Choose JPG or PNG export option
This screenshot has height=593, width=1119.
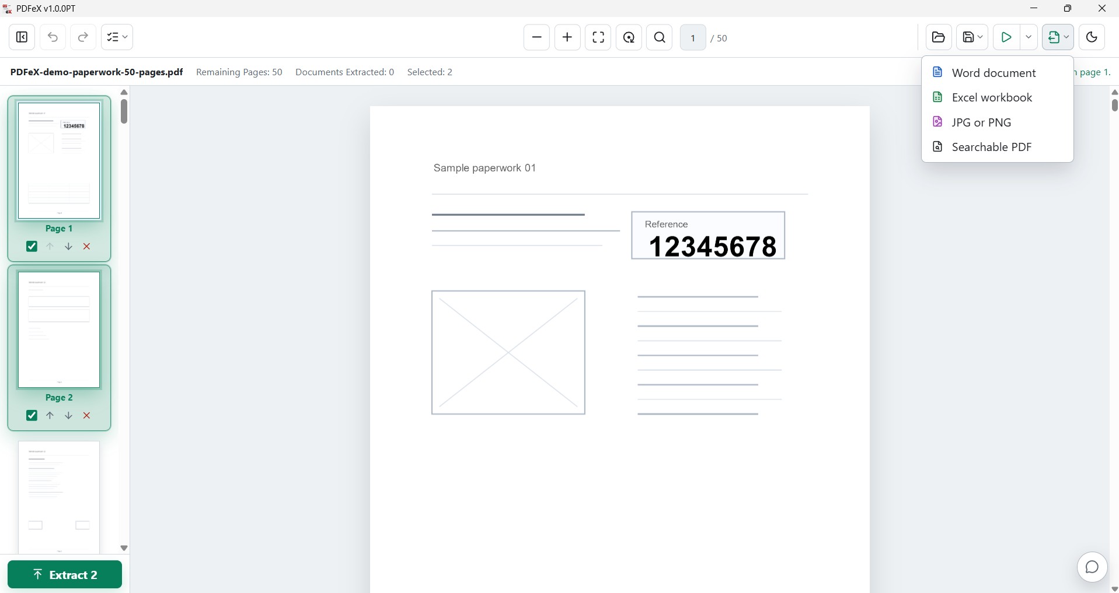tap(997, 122)
